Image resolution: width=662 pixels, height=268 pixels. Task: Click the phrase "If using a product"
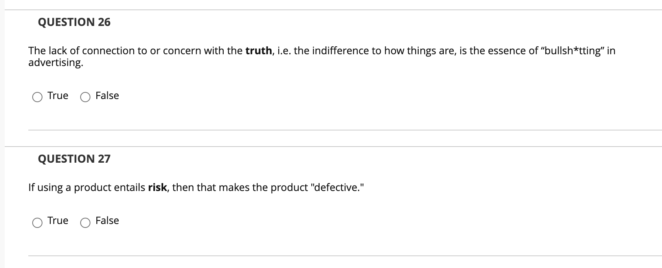69,187
